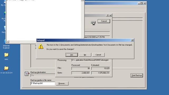Open the mmc folder on the desktop

pos(6,56)
